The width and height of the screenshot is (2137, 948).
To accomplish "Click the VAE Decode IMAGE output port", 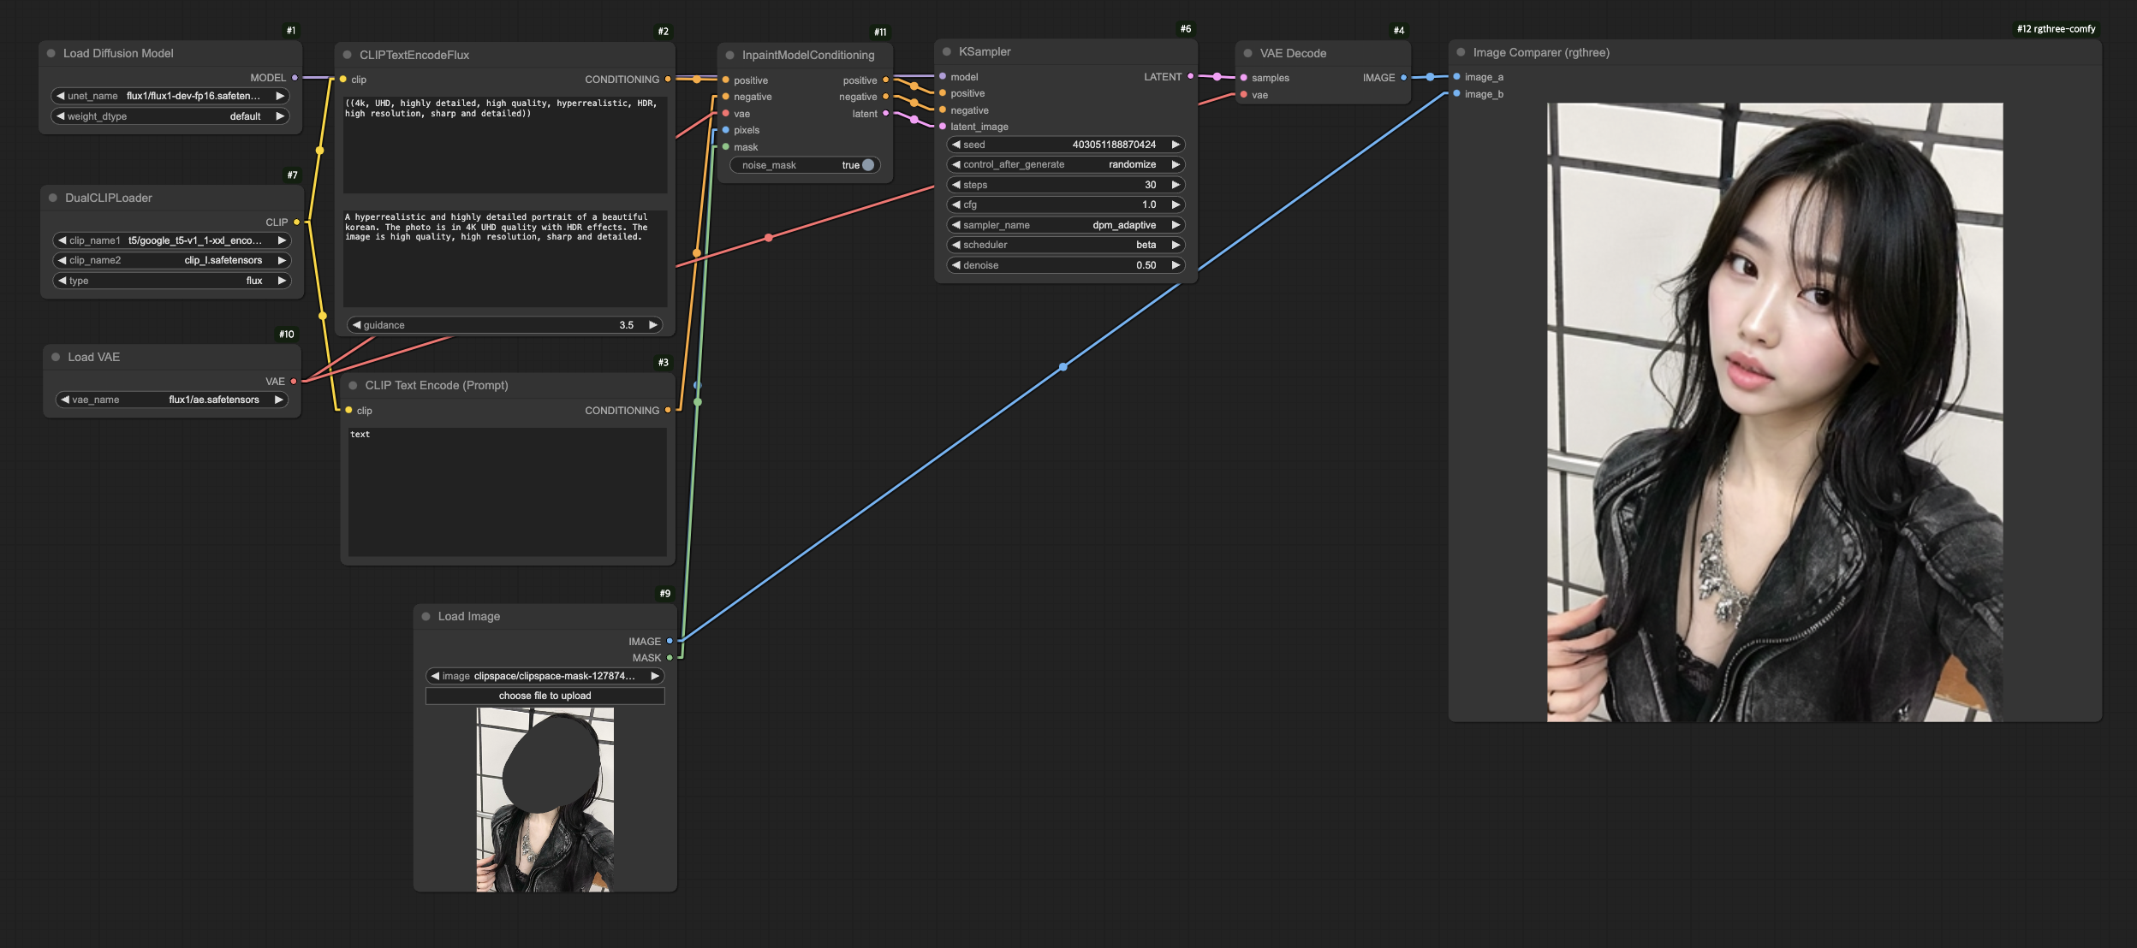I will click(x=1403, y=78).
